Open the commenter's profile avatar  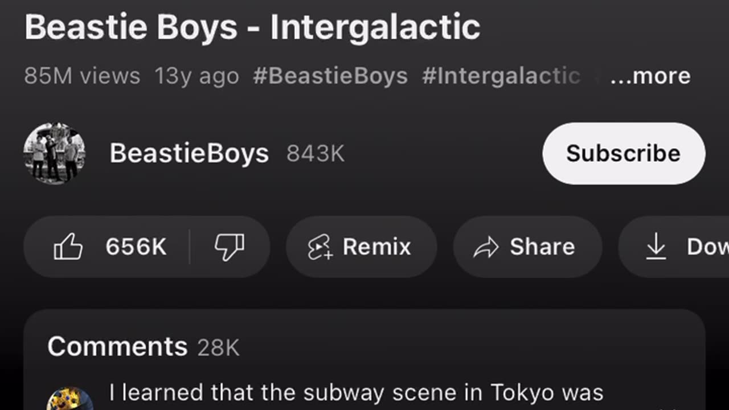pos(69,399)
